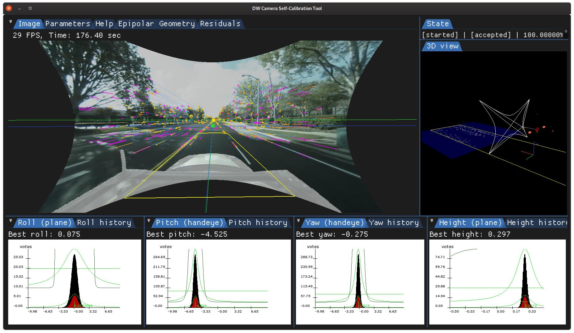Collapse the Image panel arrow
The height and width of the screenshot is (333, 574).
[x=11, y=22]
